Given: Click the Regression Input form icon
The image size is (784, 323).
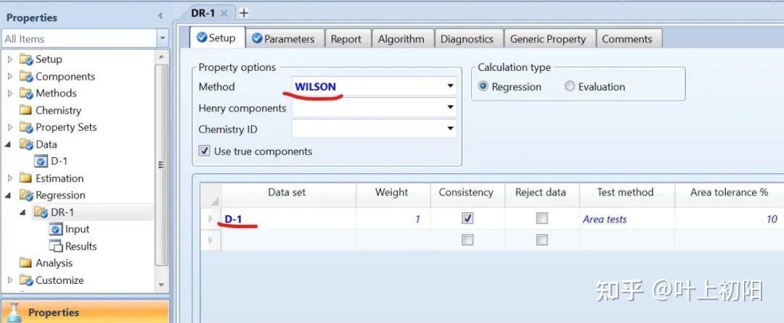Looking at the screenshot, I should point(56,229).
